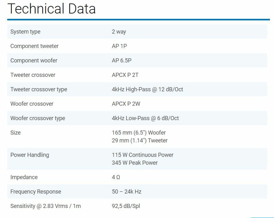Viewport: 274px width, 218px height.
Task: Click the 345 W Peak Power value
Action: coord(135,163)
